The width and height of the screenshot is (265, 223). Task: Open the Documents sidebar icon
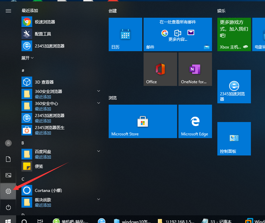point(8,159)
